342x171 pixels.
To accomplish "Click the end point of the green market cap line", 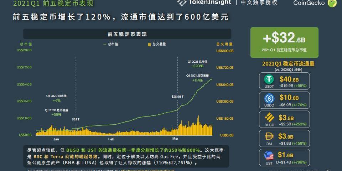I will [x=212, y=79].
